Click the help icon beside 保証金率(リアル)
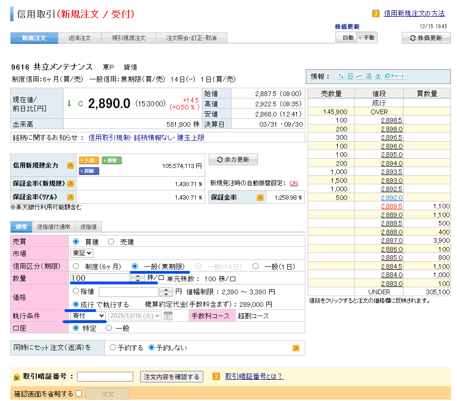Viewport: 457px width, 401px height. coord(71,197)
